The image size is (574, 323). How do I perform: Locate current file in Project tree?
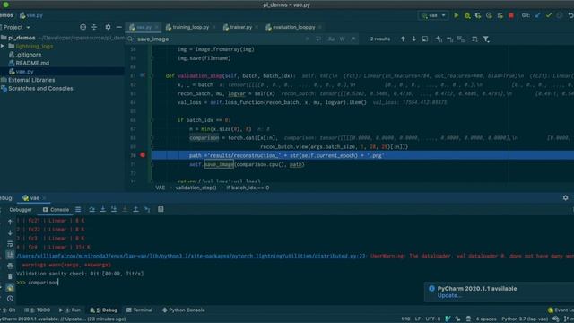[83, 27]
